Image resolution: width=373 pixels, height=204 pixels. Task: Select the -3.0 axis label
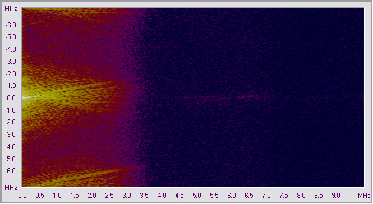click(x=11, y=62)
